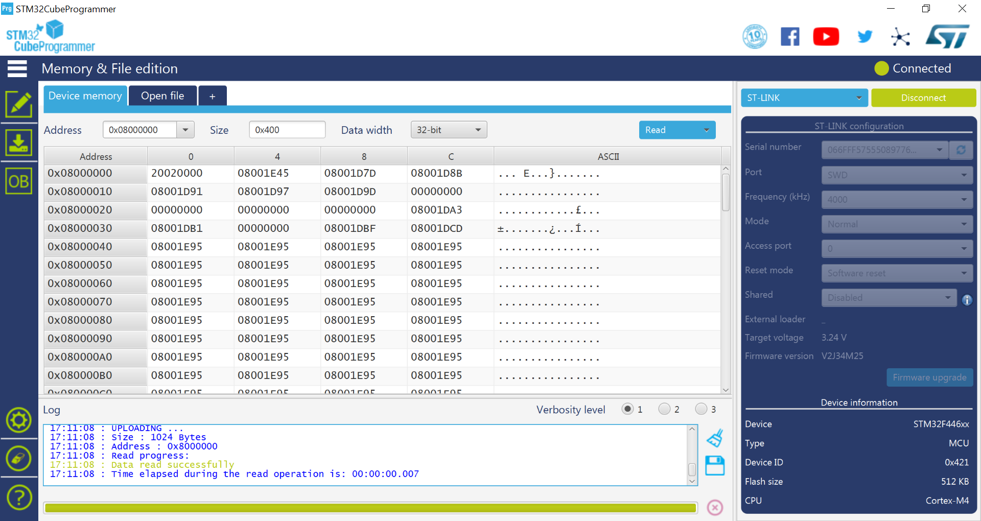Screen dimensions: 981x521
Task: Open the Facebook page icon
Action: [790, 37]
